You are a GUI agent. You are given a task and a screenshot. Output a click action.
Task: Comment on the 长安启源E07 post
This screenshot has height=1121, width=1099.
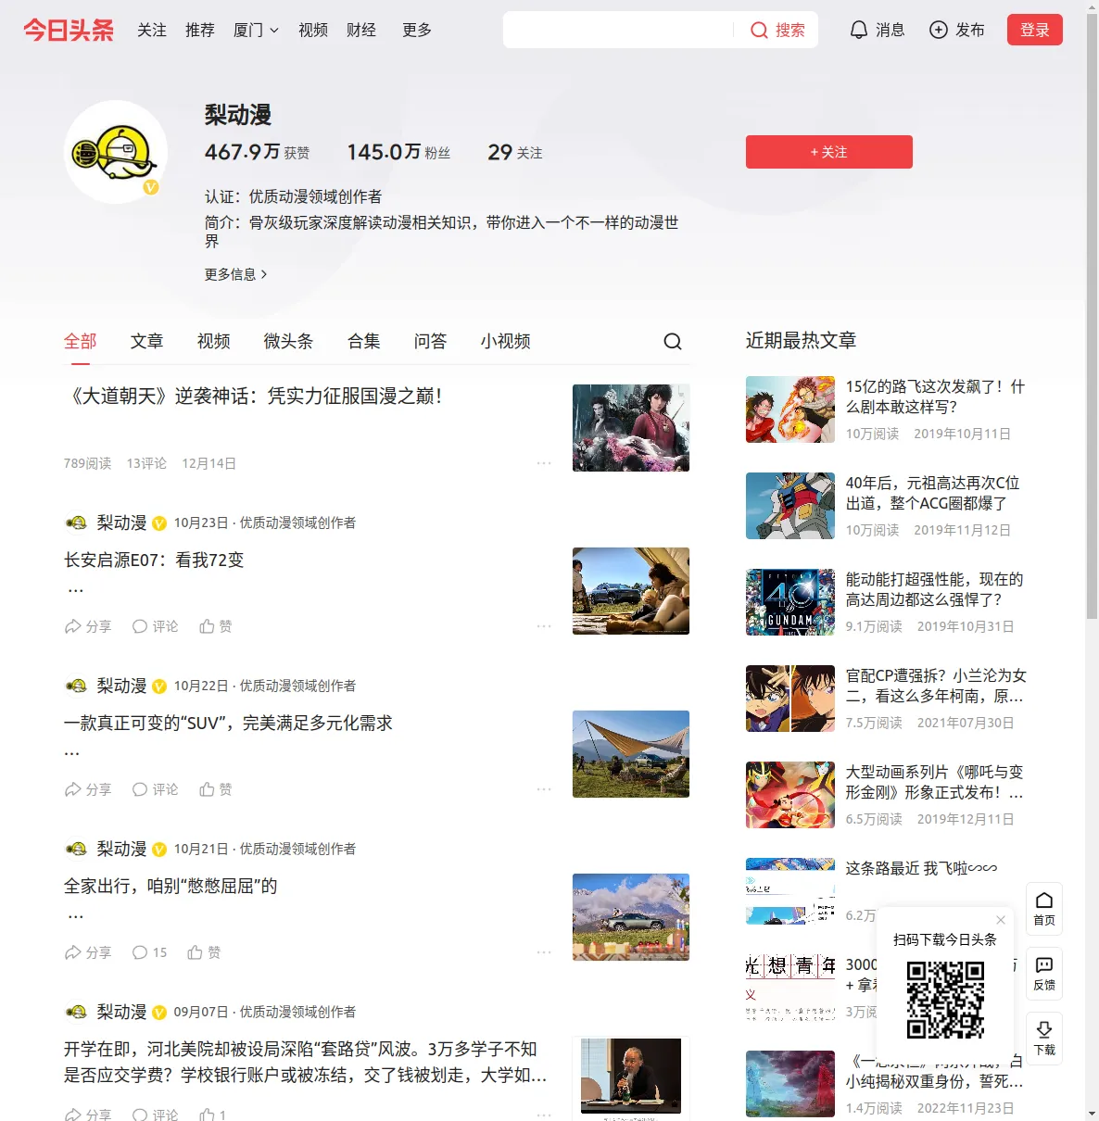(x=155, y=626)
